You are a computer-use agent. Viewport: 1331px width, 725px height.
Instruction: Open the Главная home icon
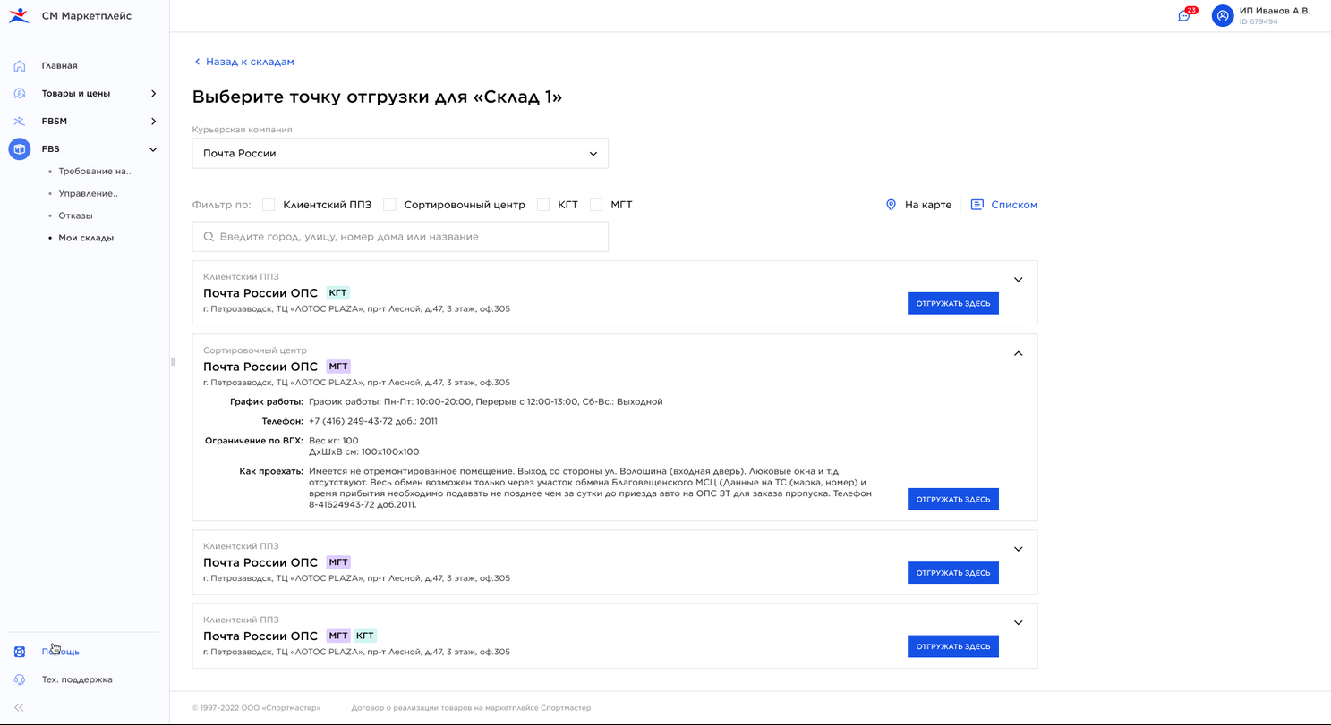20,65
